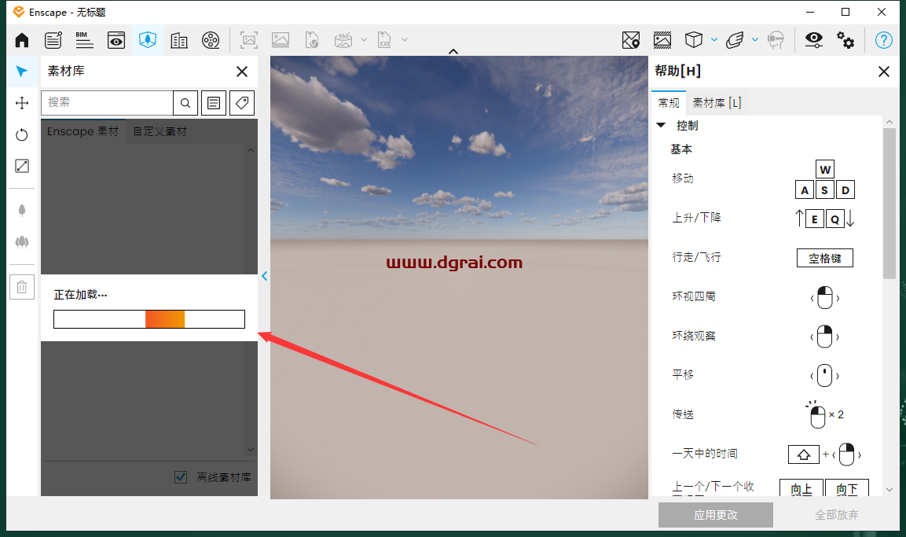Select the arrow pointer tool
The image size is (906, 537).
(22, 72)
